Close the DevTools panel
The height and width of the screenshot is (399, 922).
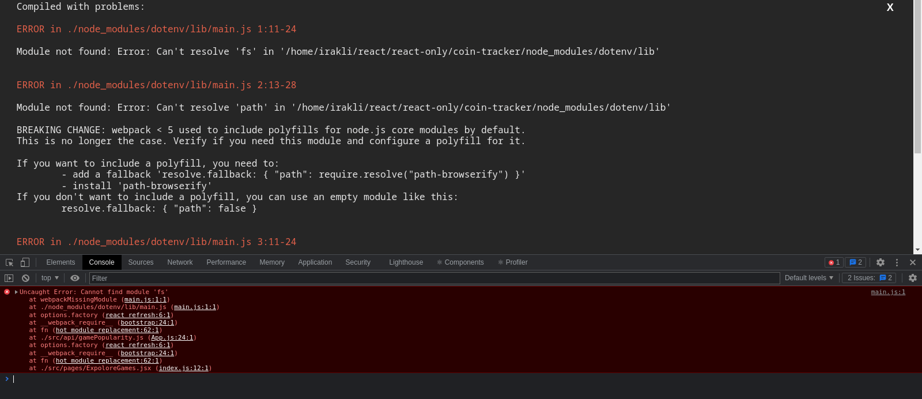coord(913,262)
